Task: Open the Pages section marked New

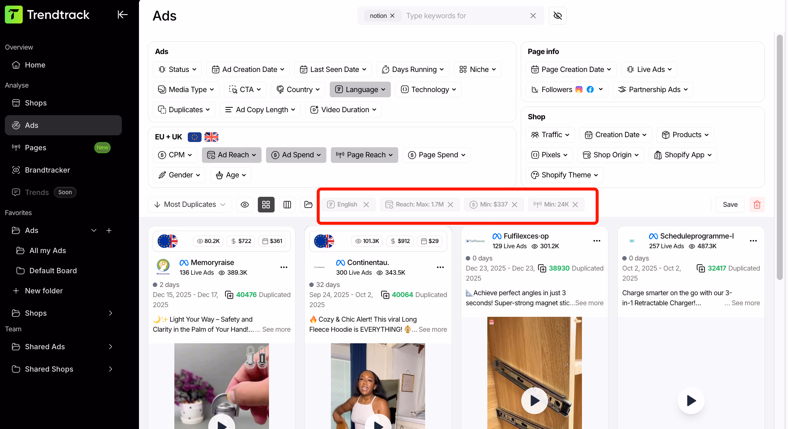Action: [x=35, y=148]
